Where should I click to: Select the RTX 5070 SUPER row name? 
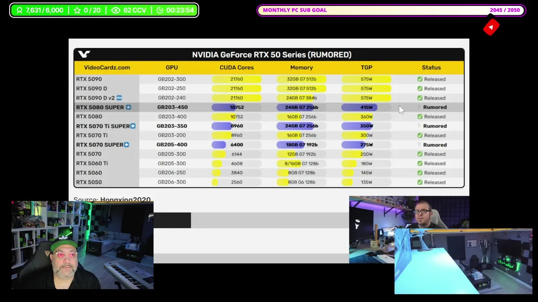pyautogui.click(x=100, y=145)
